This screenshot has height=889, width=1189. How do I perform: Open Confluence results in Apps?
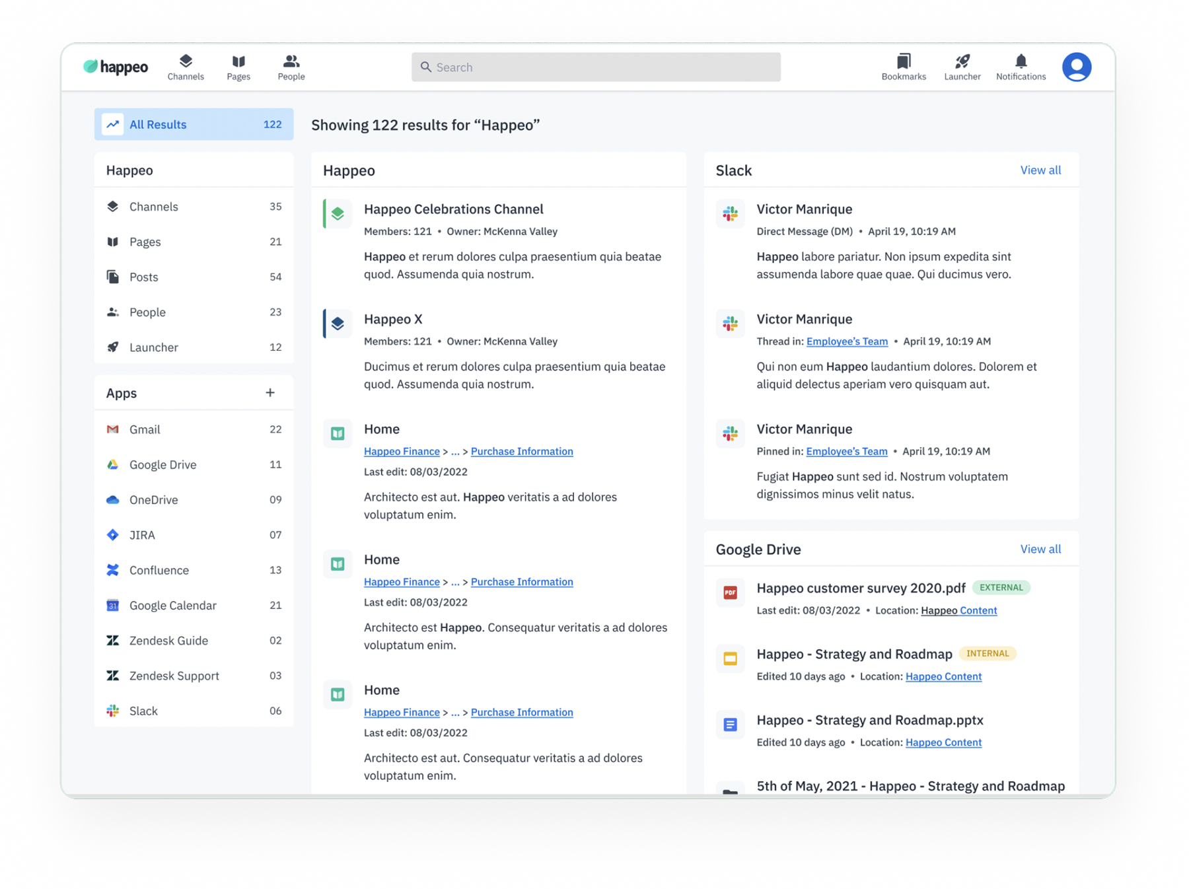(194, 570)
